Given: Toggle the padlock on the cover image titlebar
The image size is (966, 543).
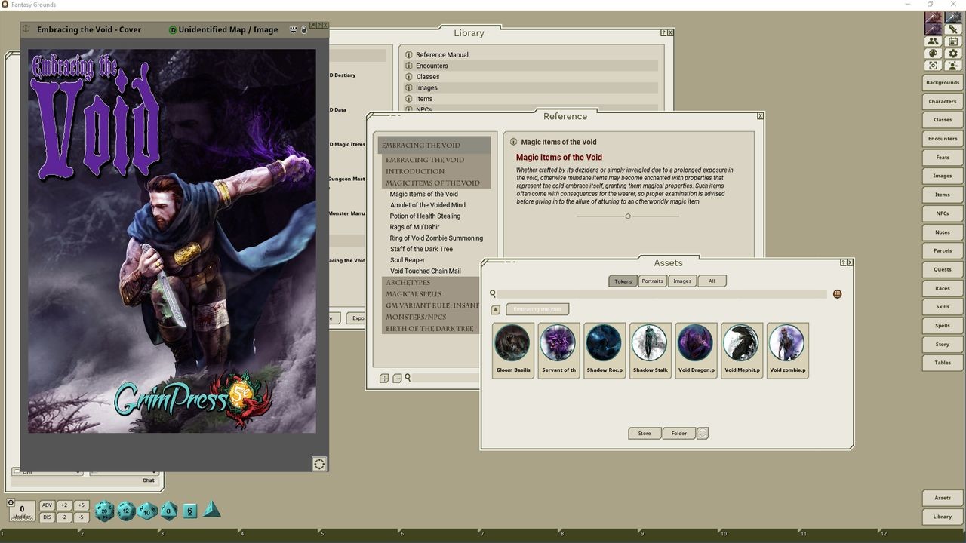Looking at the screenshot, I should point(304,30).
